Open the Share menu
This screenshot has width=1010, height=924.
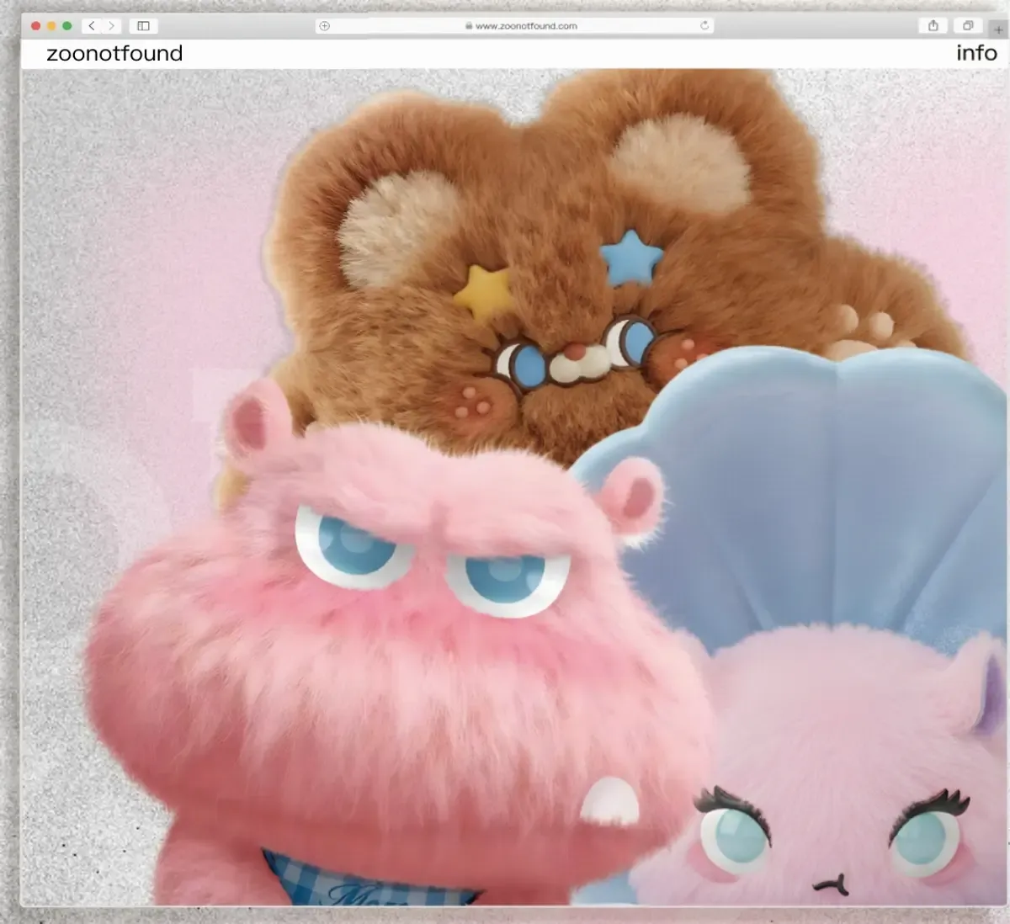933,26
